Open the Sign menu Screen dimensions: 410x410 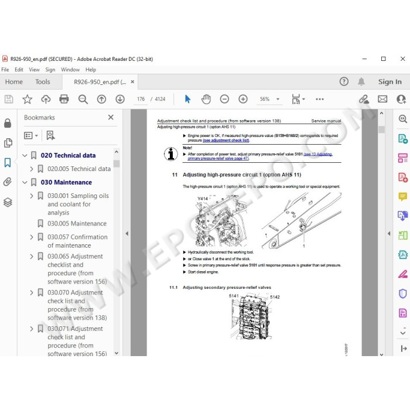pyautogui.click(x=50, y=70)
